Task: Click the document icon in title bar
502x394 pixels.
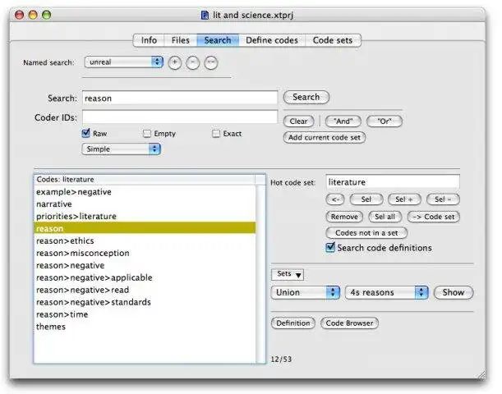Action: 205,15
